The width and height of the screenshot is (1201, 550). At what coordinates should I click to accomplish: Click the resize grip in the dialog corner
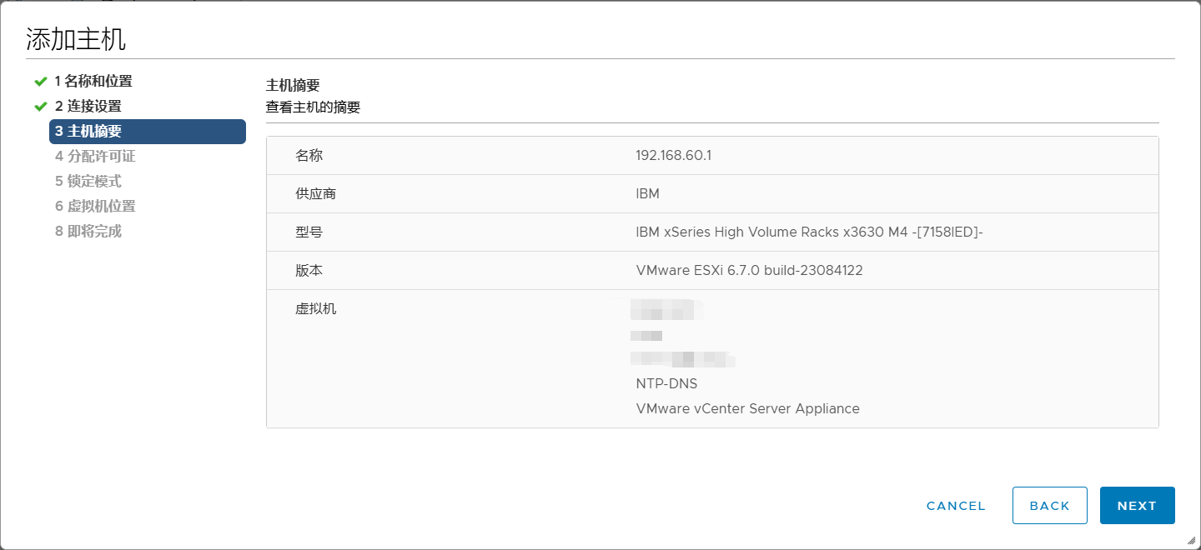1191,540
